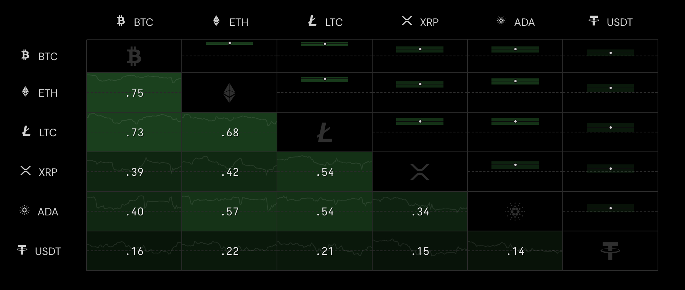Click the XRP-USDT range marker dot
The image size is (685, 290).
coord(611,169)
